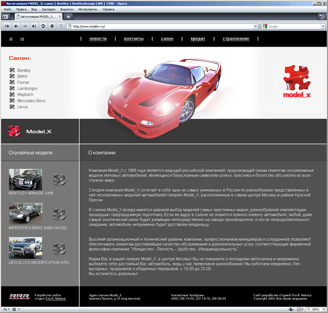Click the red puzzle icon beside Model_X
Screen dimensions: 328x313
14,131
